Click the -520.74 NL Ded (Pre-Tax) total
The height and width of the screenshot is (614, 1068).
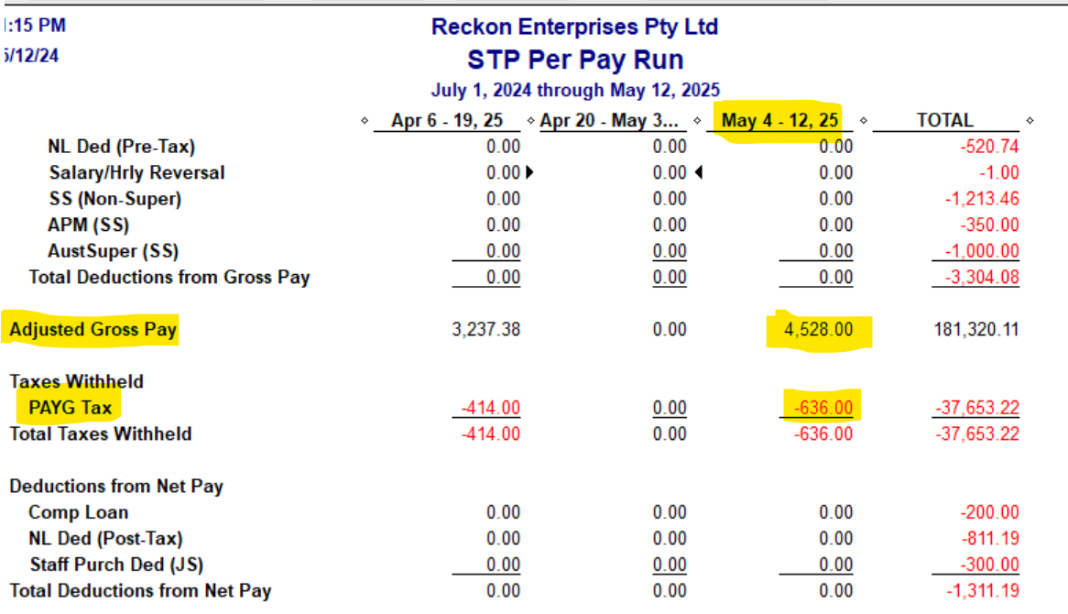click(989, 147)
